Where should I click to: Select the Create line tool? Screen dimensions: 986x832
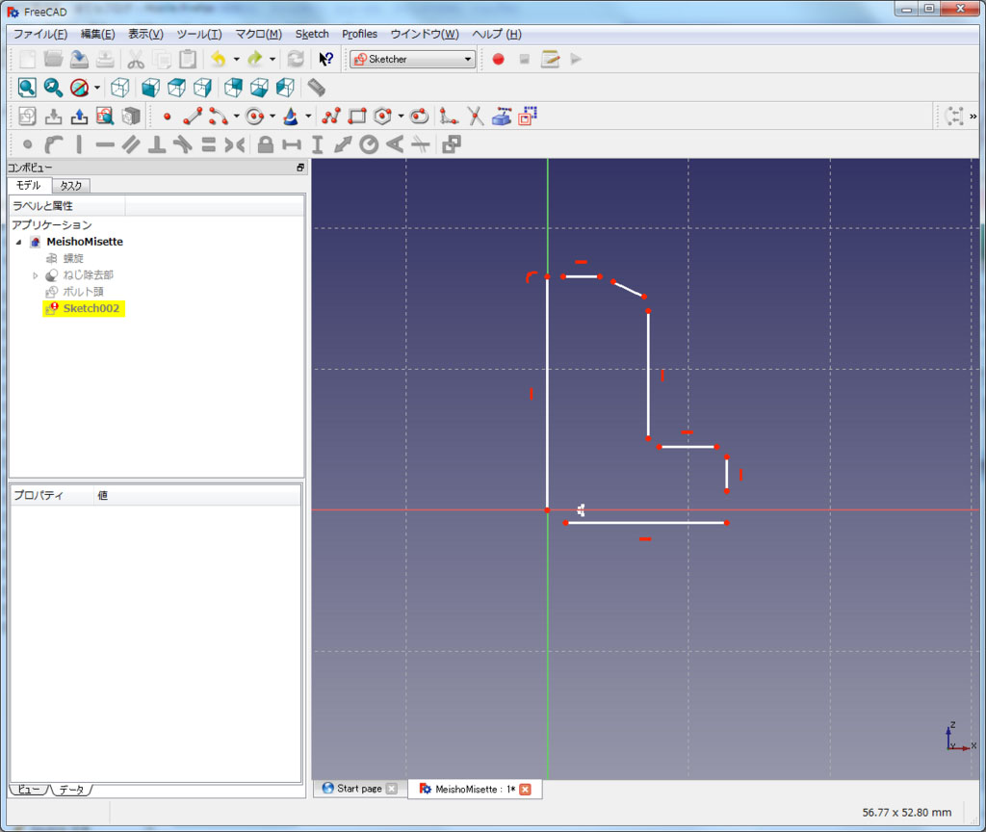[x=193, y=117]
